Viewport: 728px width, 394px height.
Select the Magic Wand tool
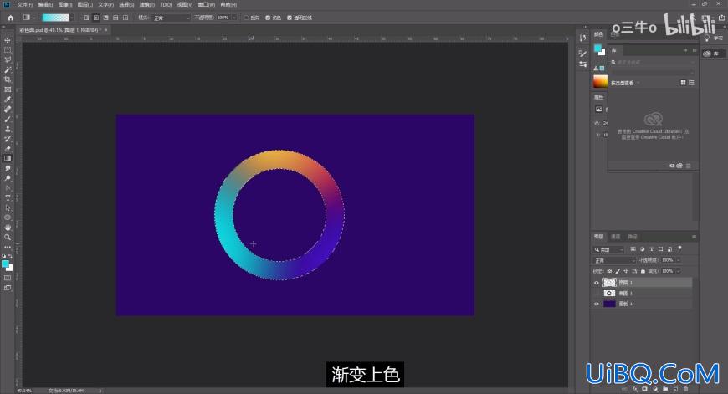[8, 69]
